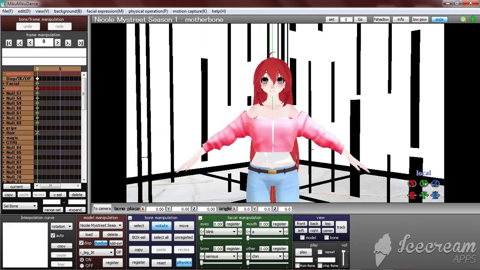
Task: Next mouth morph arrow after 'a'
Action: (286, 232)
